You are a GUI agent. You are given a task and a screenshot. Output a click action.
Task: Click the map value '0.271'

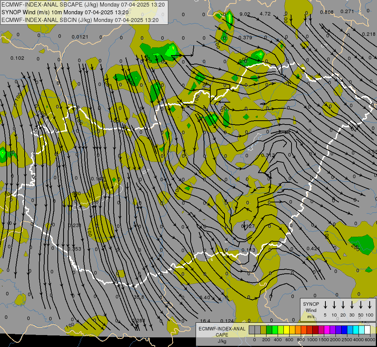click(347, 11)
